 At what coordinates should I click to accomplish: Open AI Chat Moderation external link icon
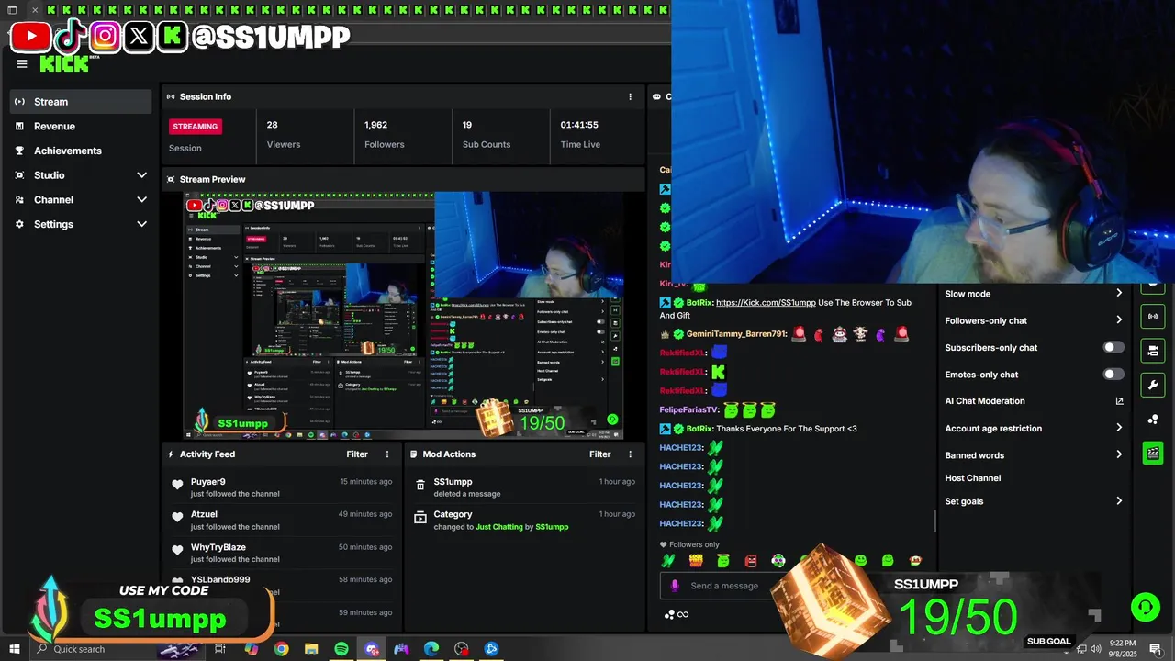pos(1119,401)
